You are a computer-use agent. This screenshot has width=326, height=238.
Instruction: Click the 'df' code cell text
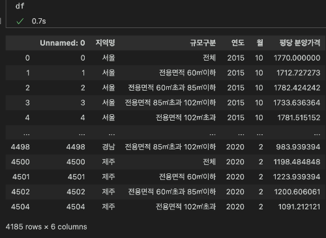click(20, 6)
